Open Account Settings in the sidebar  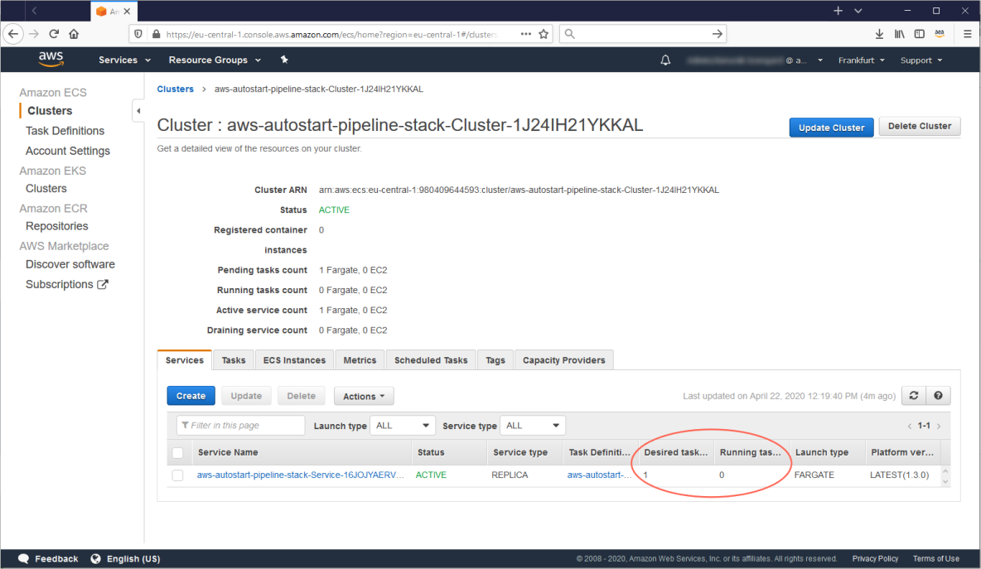[x=68, y=151]
